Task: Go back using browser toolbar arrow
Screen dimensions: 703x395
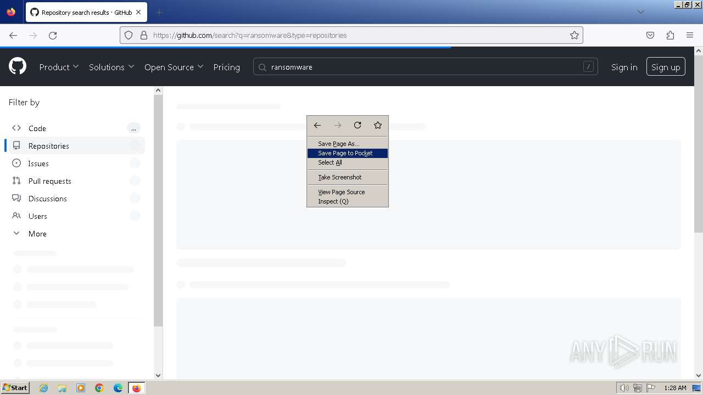Action: (13, 35)
